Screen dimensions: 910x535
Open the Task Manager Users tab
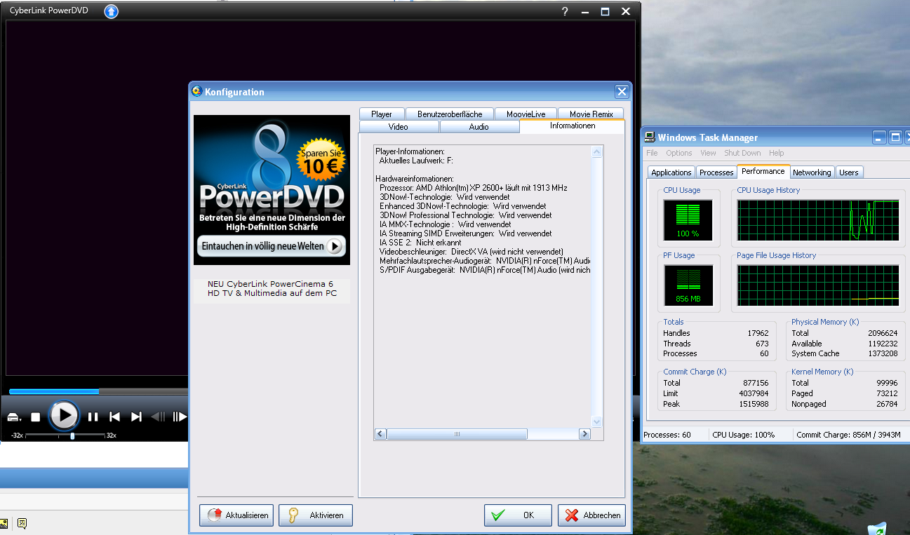click(x=849, y=172)
